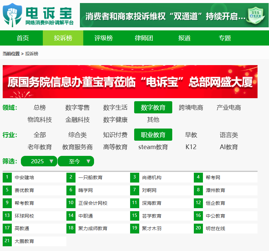Choose the 全部 industry filter
The height and width of the screenshot is (251, 269).
[40, 135]
